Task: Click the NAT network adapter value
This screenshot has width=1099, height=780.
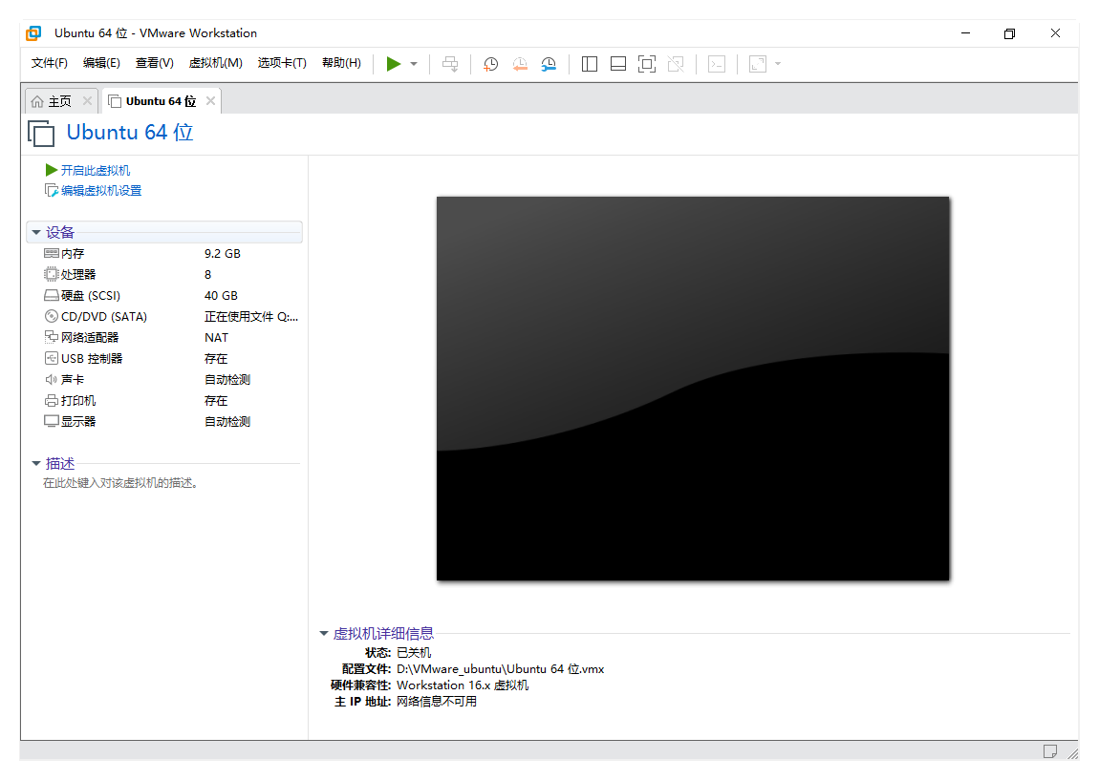Action: (x=216, y=337)
